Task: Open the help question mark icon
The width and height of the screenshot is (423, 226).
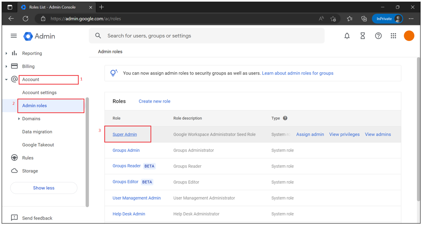Action: point(378,36)
